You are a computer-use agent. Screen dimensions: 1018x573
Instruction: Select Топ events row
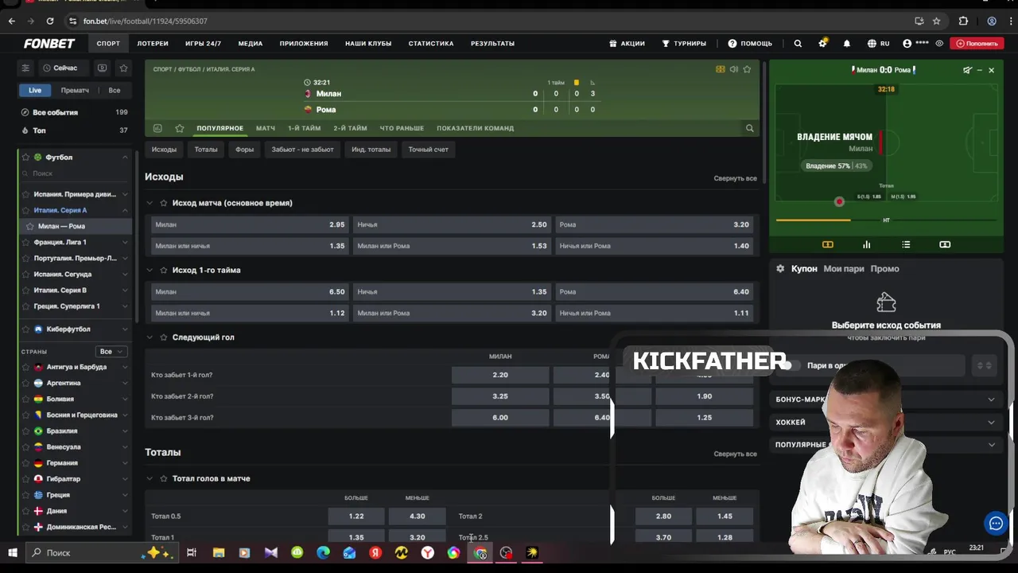[74, 131]
